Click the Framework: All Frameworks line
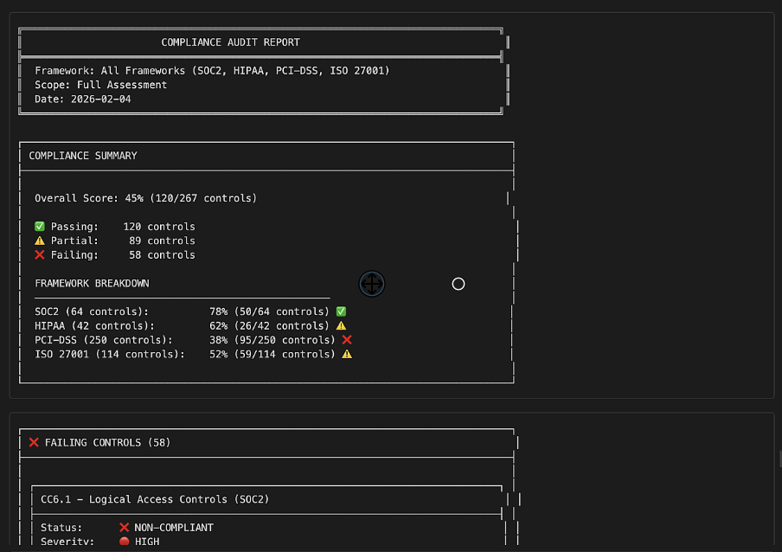The height and width of the screenshot is (552, 782). coord(212,71)
